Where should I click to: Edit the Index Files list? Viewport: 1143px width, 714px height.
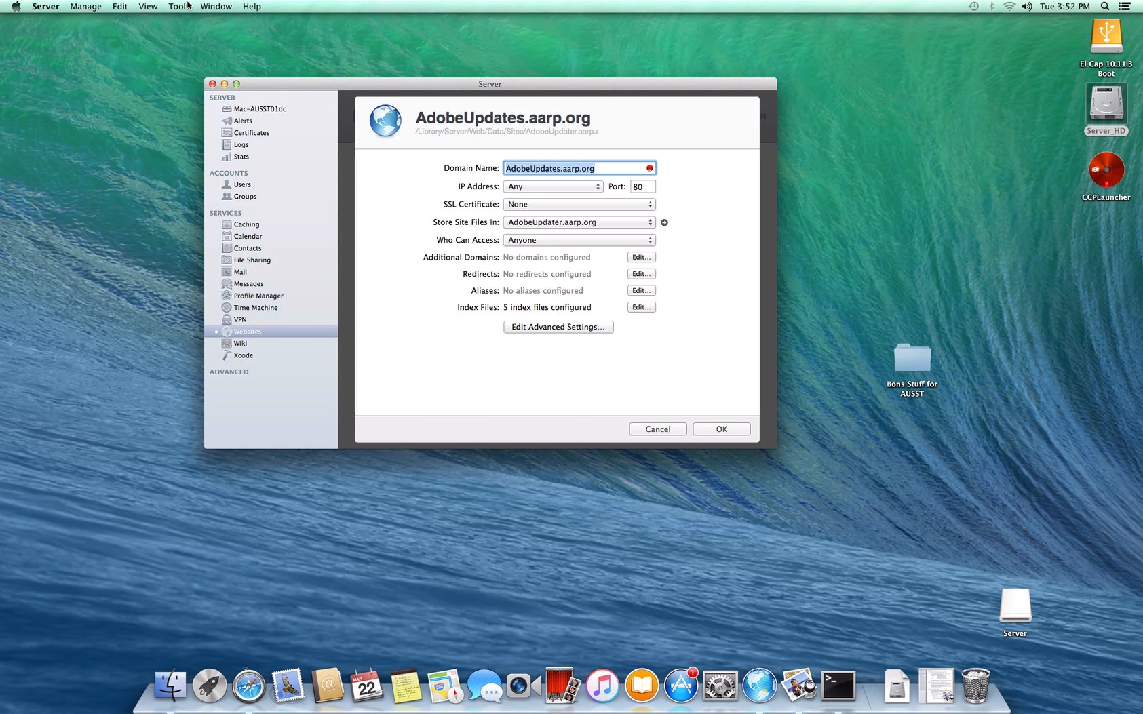pos(641,307)
